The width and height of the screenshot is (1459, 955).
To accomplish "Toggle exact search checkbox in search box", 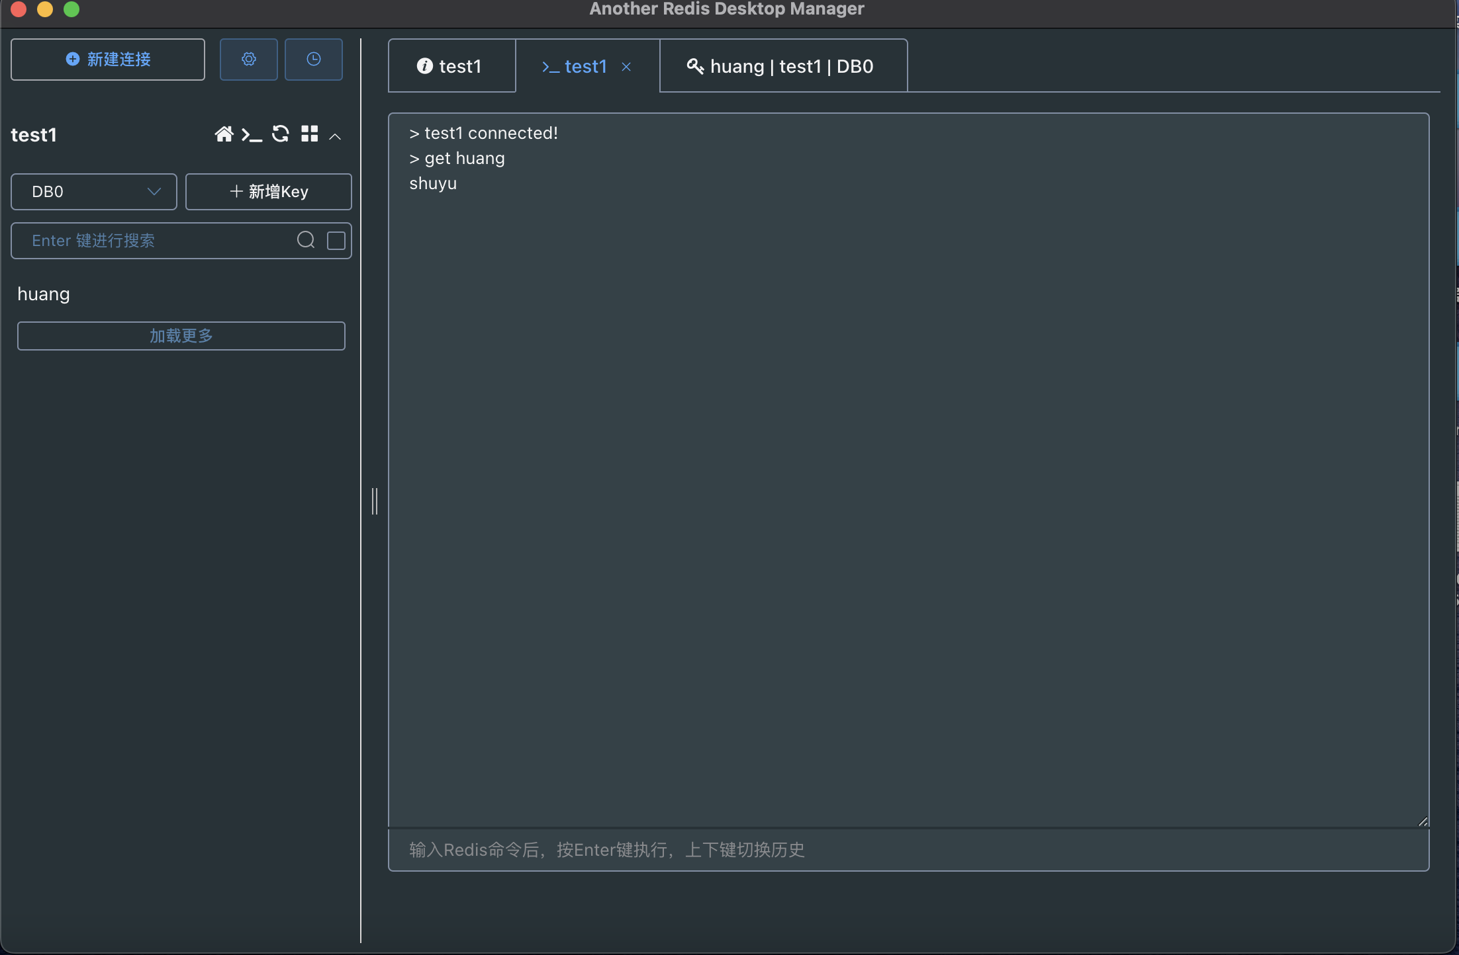I will pos(336,241).
